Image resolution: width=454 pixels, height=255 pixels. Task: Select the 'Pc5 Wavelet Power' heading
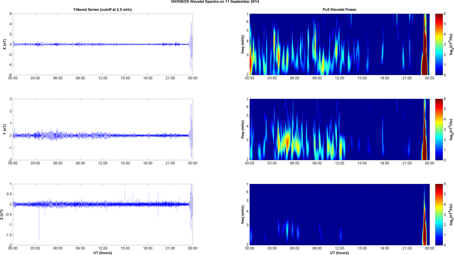pyautogui.click(x=339, y=10)
